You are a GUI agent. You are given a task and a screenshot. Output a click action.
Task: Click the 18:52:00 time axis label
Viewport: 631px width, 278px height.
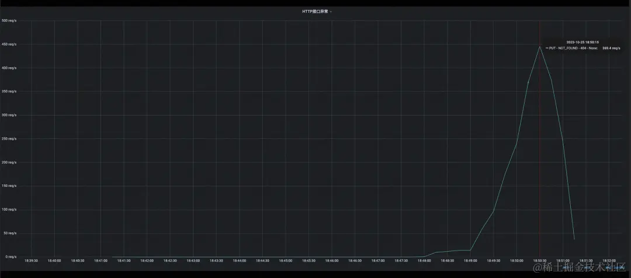coord(609,260)
